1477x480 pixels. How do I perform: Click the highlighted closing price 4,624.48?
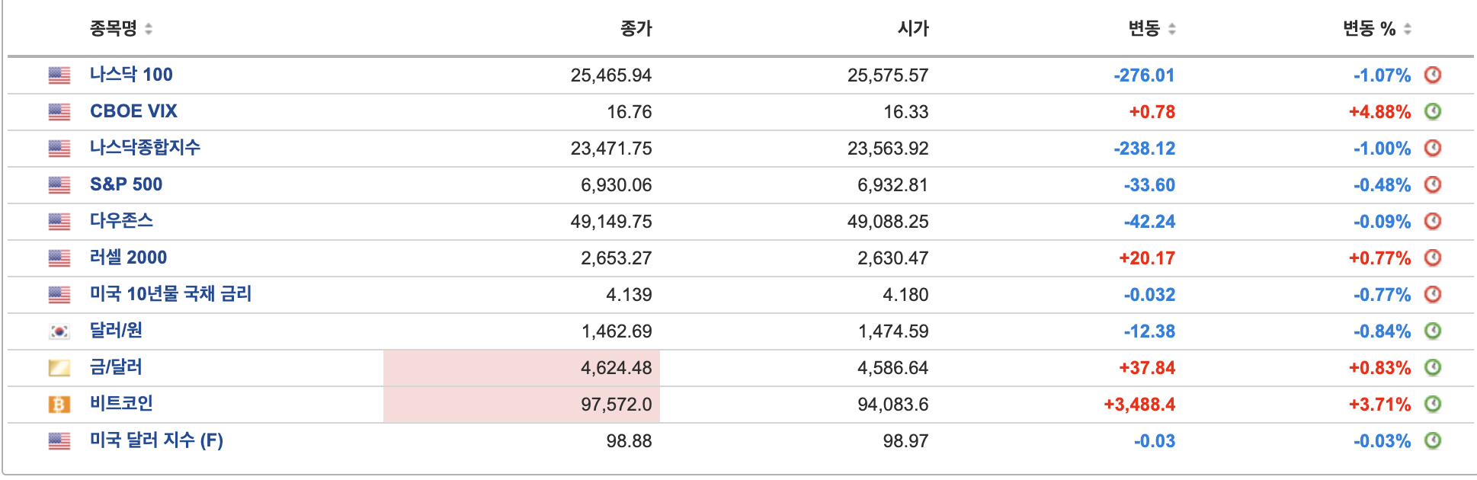(x=616, y=368)
